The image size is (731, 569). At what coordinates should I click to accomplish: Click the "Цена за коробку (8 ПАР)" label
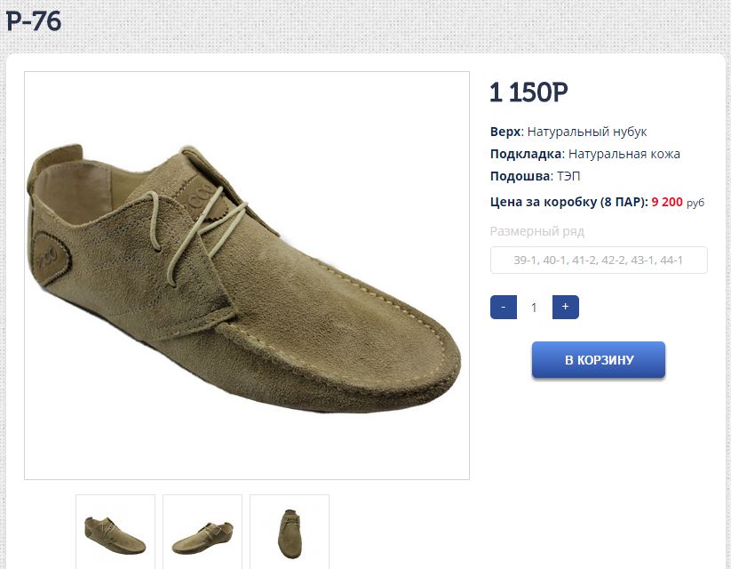point(568,202)
